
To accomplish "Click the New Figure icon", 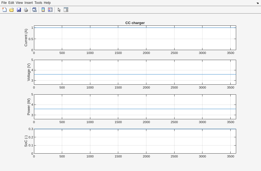I will [4, 10].
